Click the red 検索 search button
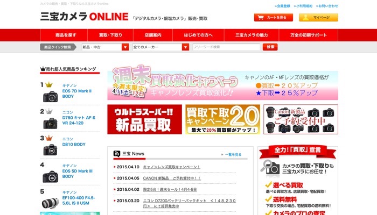Image resolution: width=377 pixels, height=215 pixels. click(270, 47)
